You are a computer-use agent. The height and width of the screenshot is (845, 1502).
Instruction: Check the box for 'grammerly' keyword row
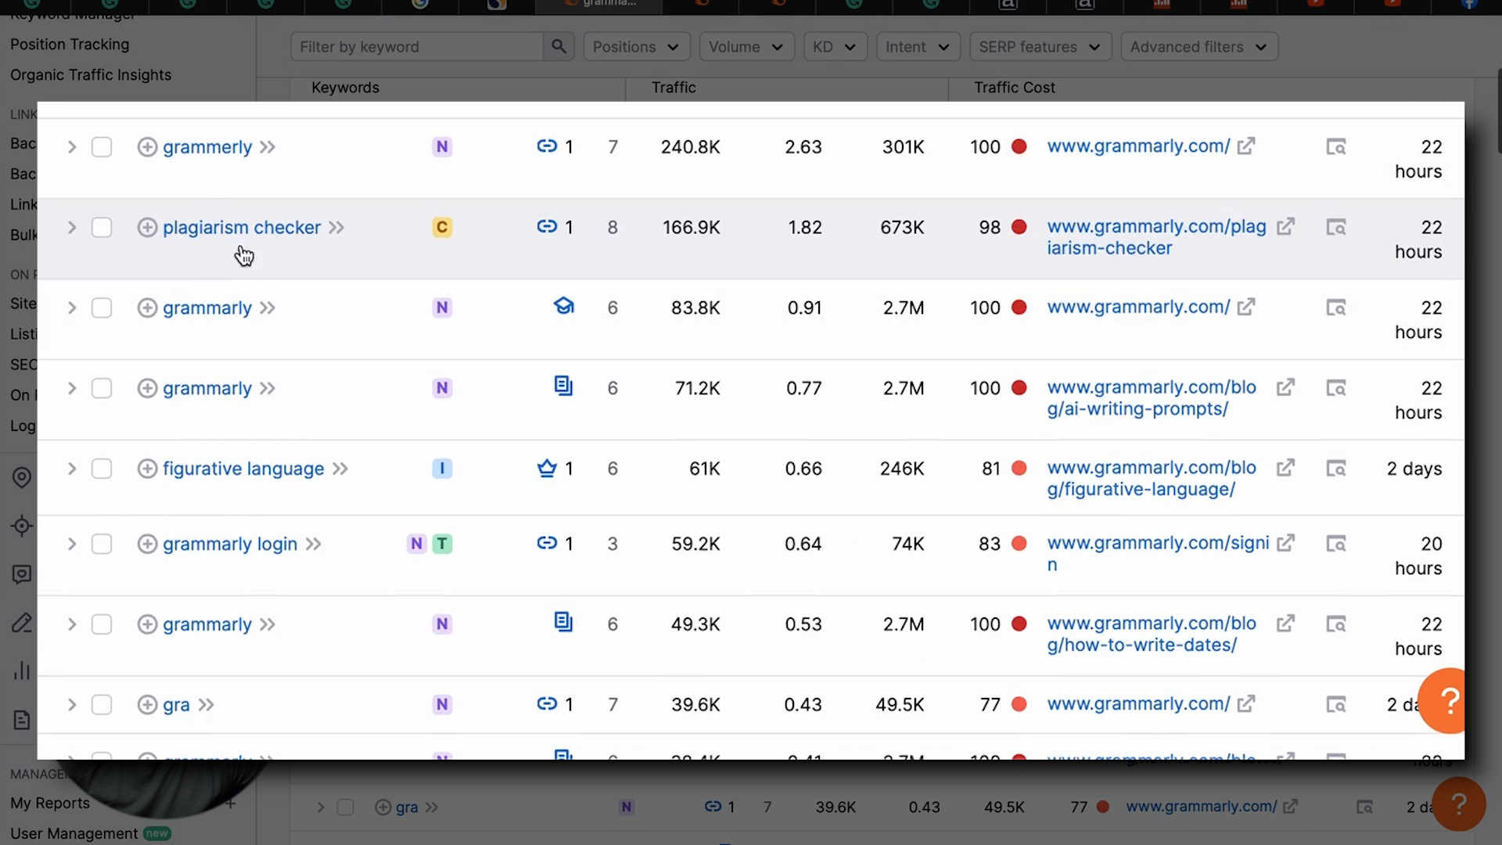click(x=102, y=147)
